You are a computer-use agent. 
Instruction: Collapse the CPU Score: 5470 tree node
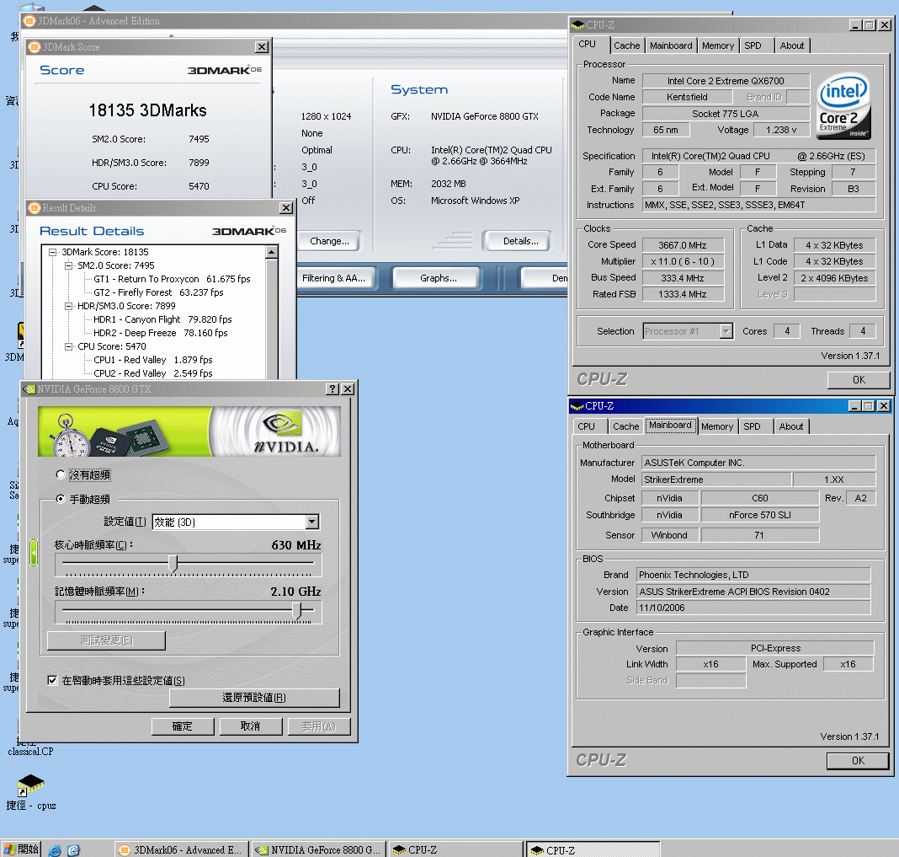pos(69,346)
